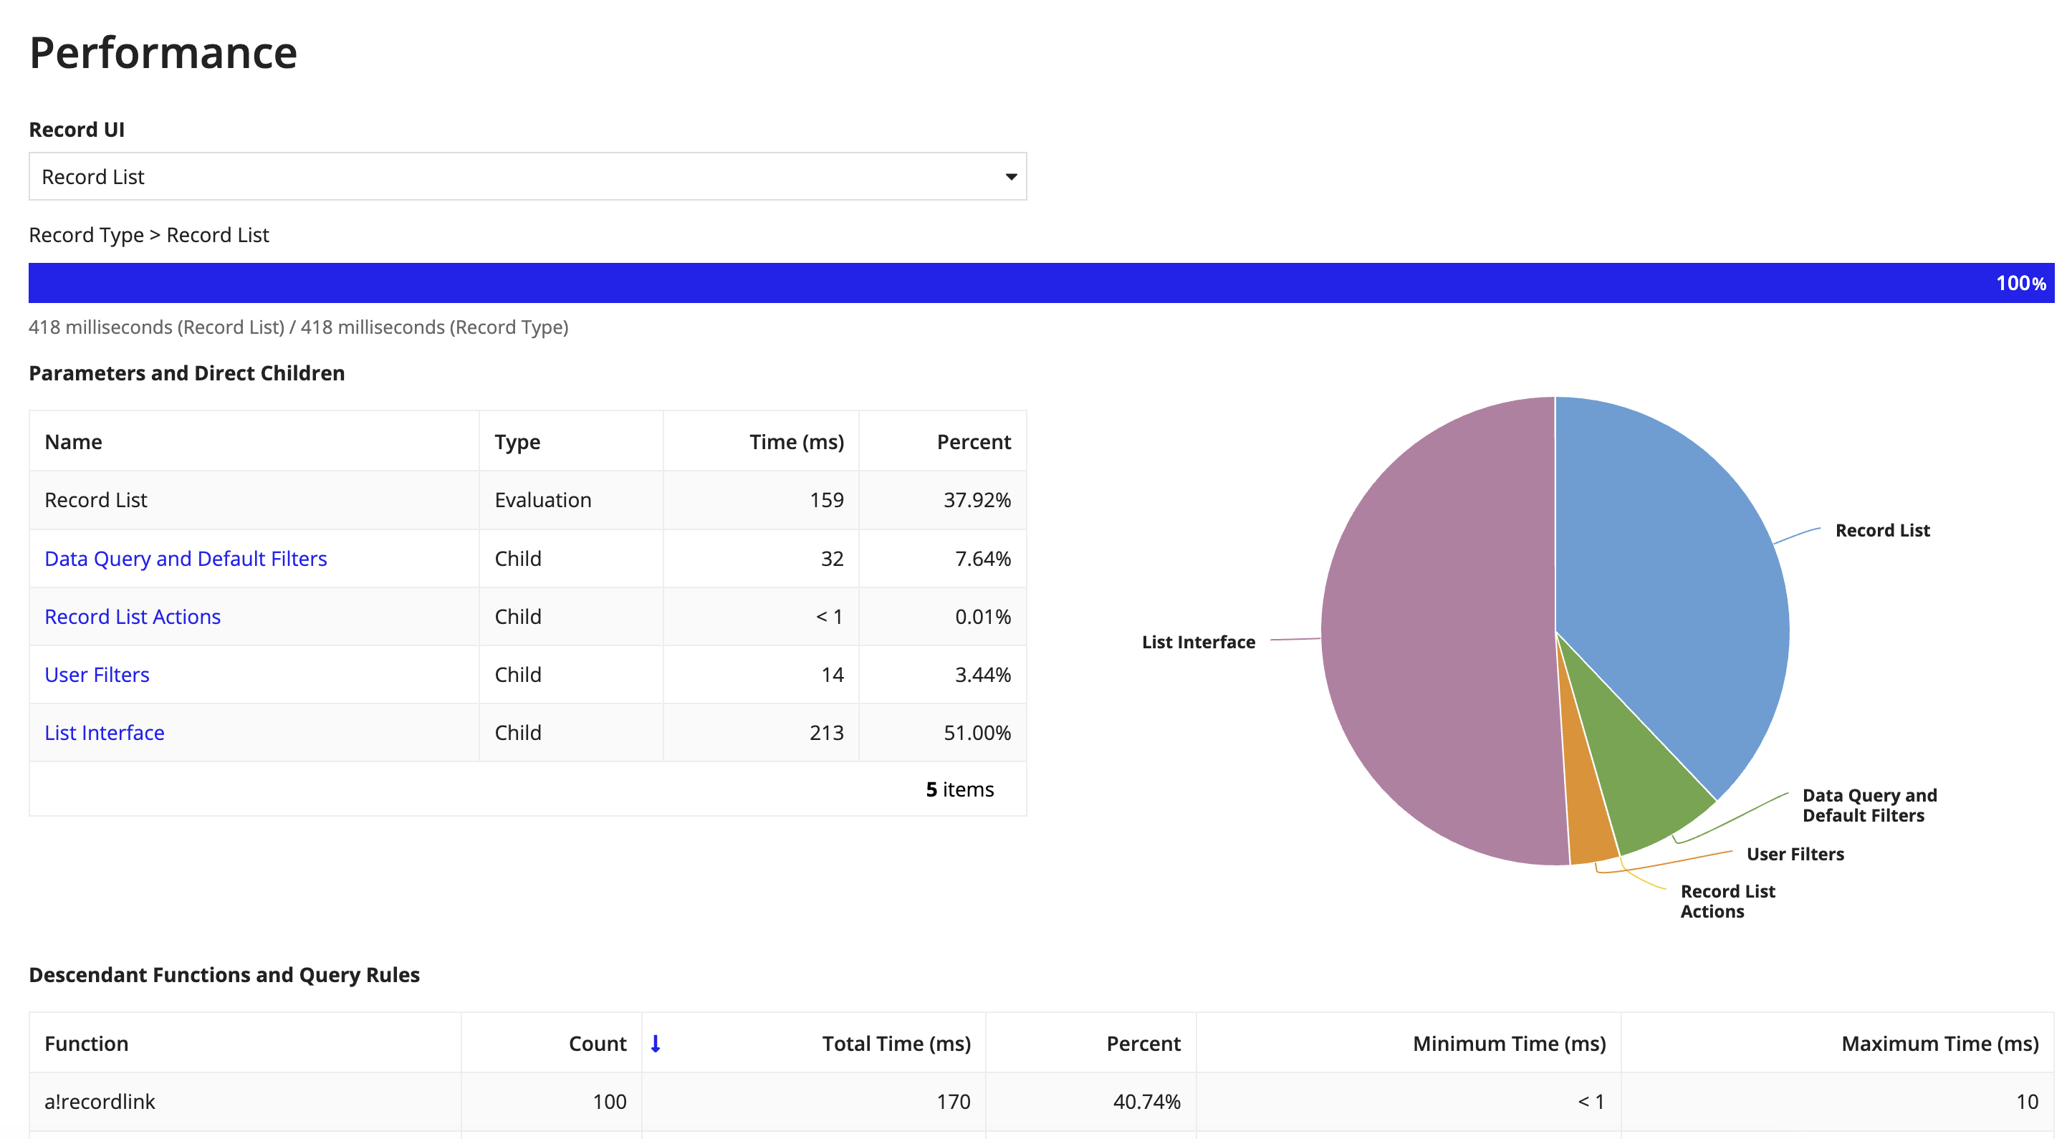
Task: Click the 'Record Type > Record List' breadcrumb text
Action: click(149, 235)
